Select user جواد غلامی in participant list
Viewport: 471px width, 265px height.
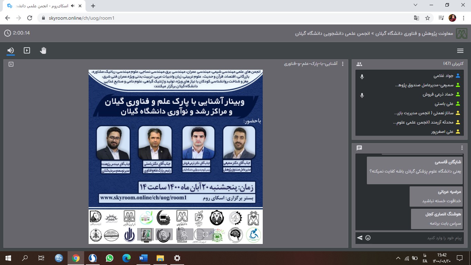click(443, 76)
